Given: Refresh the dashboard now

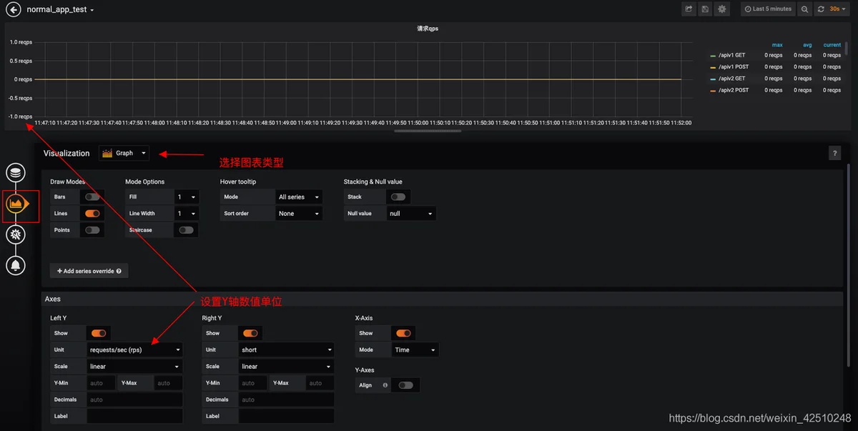Looking at the screenshot, I should pos(821,9).
